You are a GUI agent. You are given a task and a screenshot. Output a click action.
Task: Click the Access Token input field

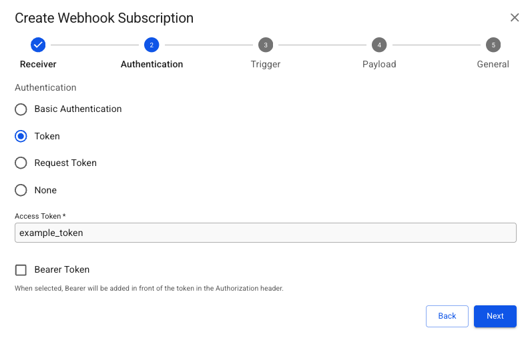[x=265, y=233]
